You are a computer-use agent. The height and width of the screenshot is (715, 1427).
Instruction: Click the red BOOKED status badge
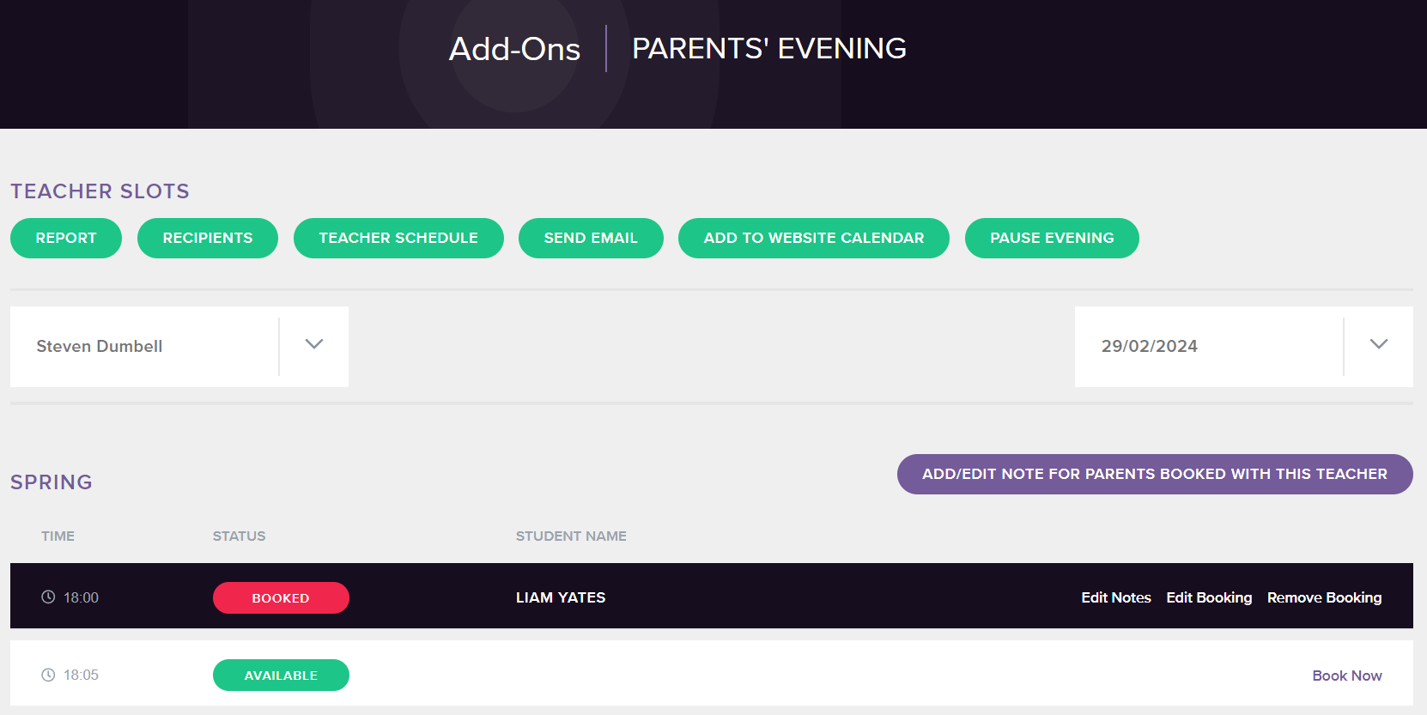coord(281,598)
